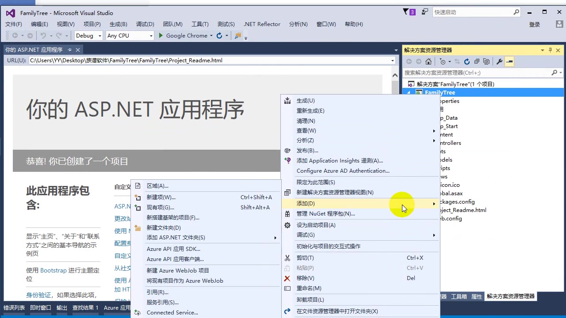Open Find in Files toolbar icon
The image size is (566, 318).
coord(238,36)
